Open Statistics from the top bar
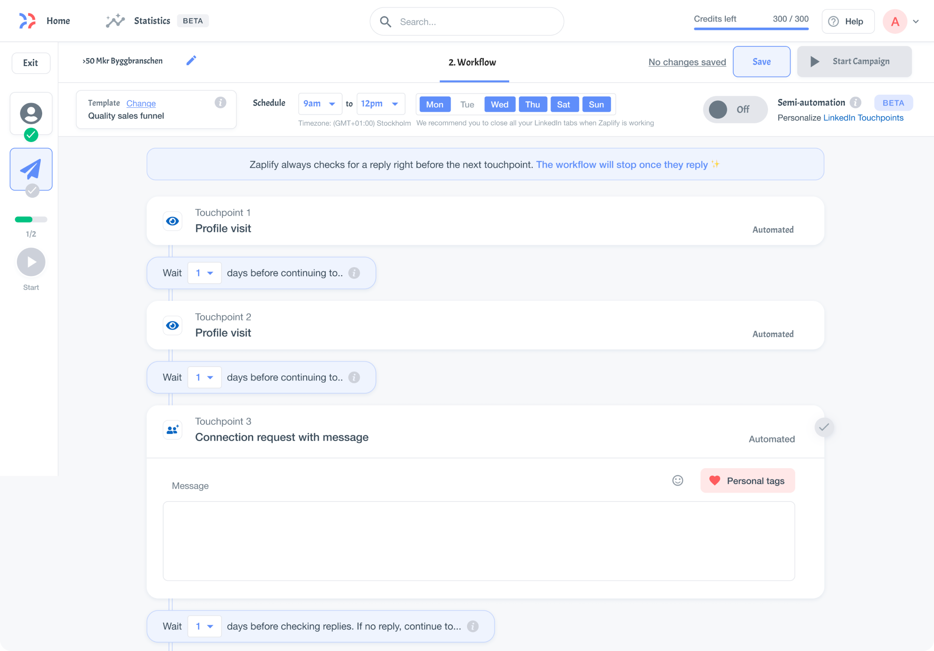Viewport: 934px width, 651px height. [x=151, y=21]
